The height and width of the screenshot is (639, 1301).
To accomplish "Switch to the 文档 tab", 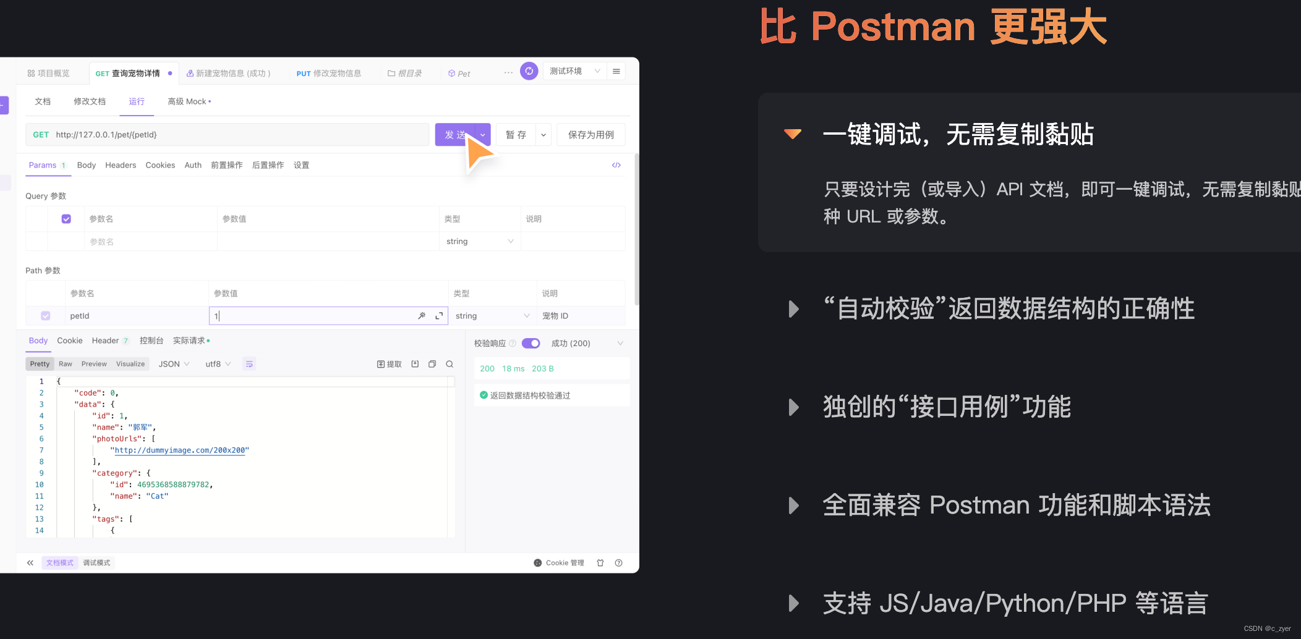I will click(43, 101).
